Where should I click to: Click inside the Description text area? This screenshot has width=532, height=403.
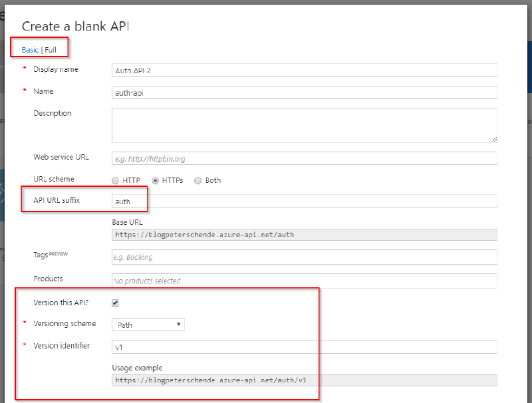pyautogui.click(x=299, y=125)
